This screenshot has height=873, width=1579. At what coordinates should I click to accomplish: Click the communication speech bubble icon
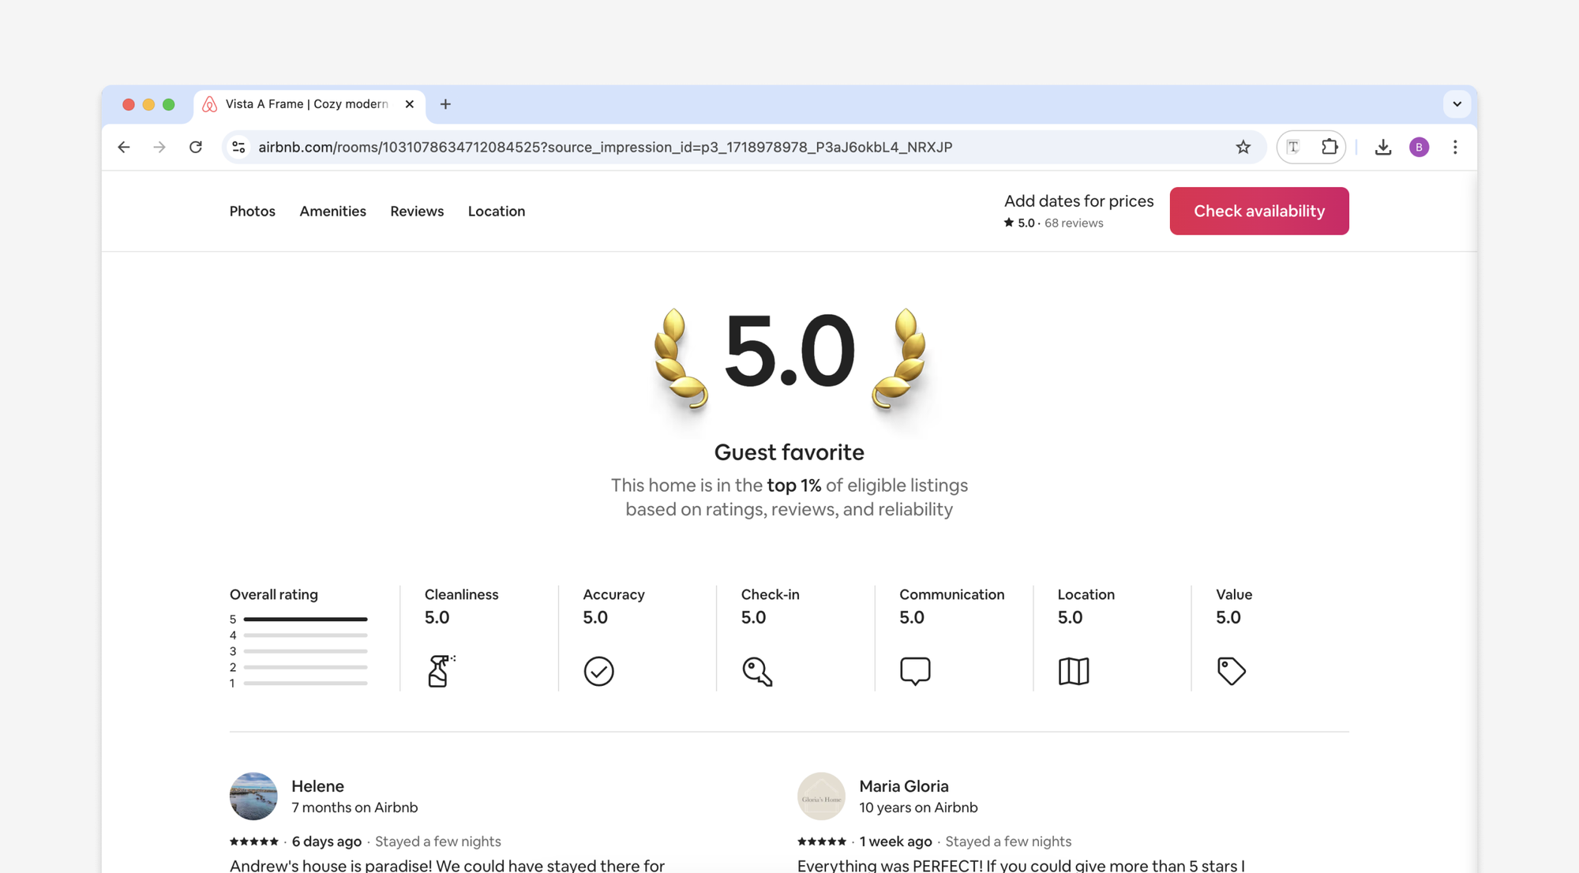coord(916,672)
